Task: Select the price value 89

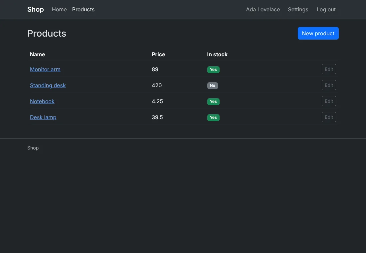Action: tap(155, 69)
